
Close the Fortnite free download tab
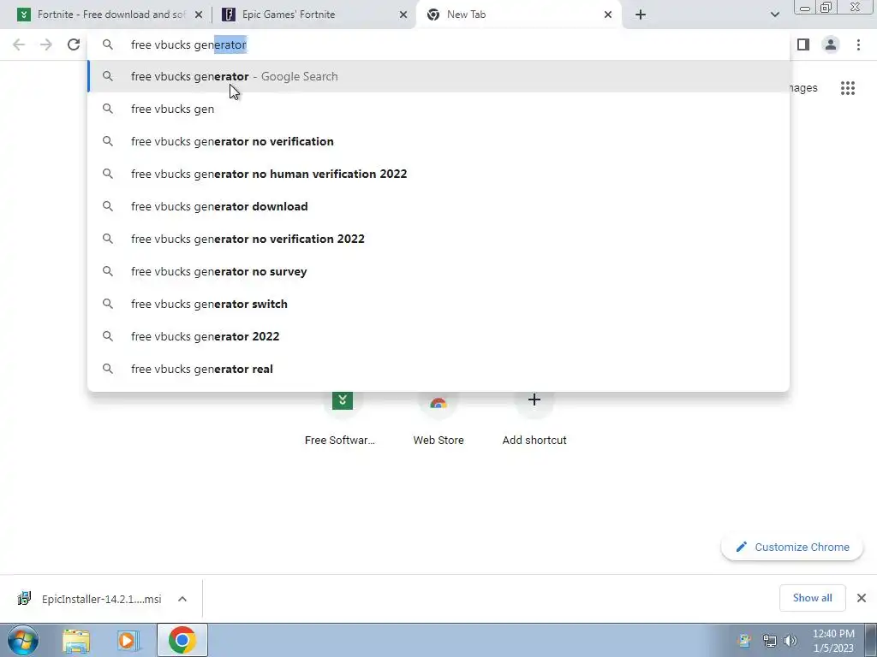(x=198, y=15)
